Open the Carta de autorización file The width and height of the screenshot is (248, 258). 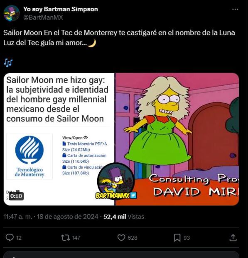(87, 156)
